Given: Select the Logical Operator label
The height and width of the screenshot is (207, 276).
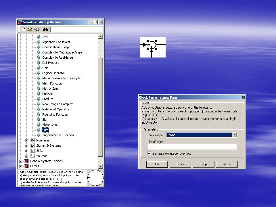Looking at the screenshot, I should (x=53, y=73).
